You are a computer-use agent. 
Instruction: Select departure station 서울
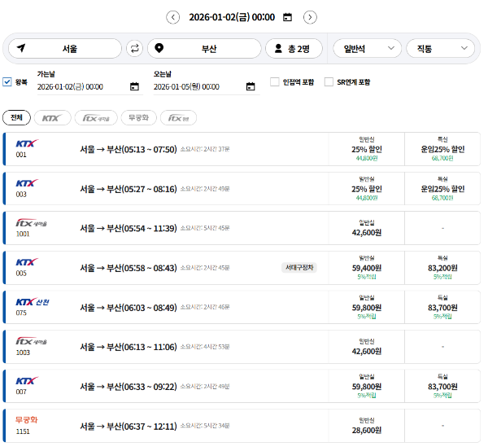point(65,49)
